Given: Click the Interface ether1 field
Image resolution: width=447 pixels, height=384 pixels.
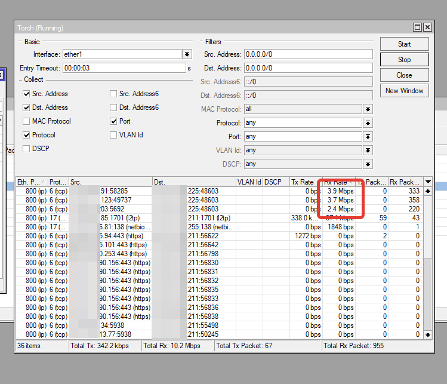Looking at the screenshot, I should 122,54.
